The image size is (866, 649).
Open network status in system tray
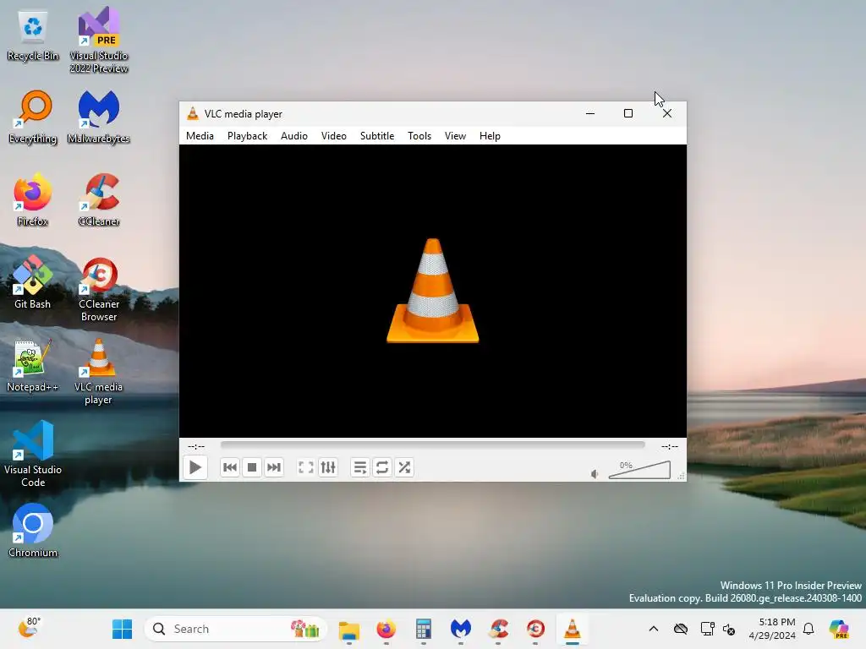pyautogui.click(x=708, y=629)
